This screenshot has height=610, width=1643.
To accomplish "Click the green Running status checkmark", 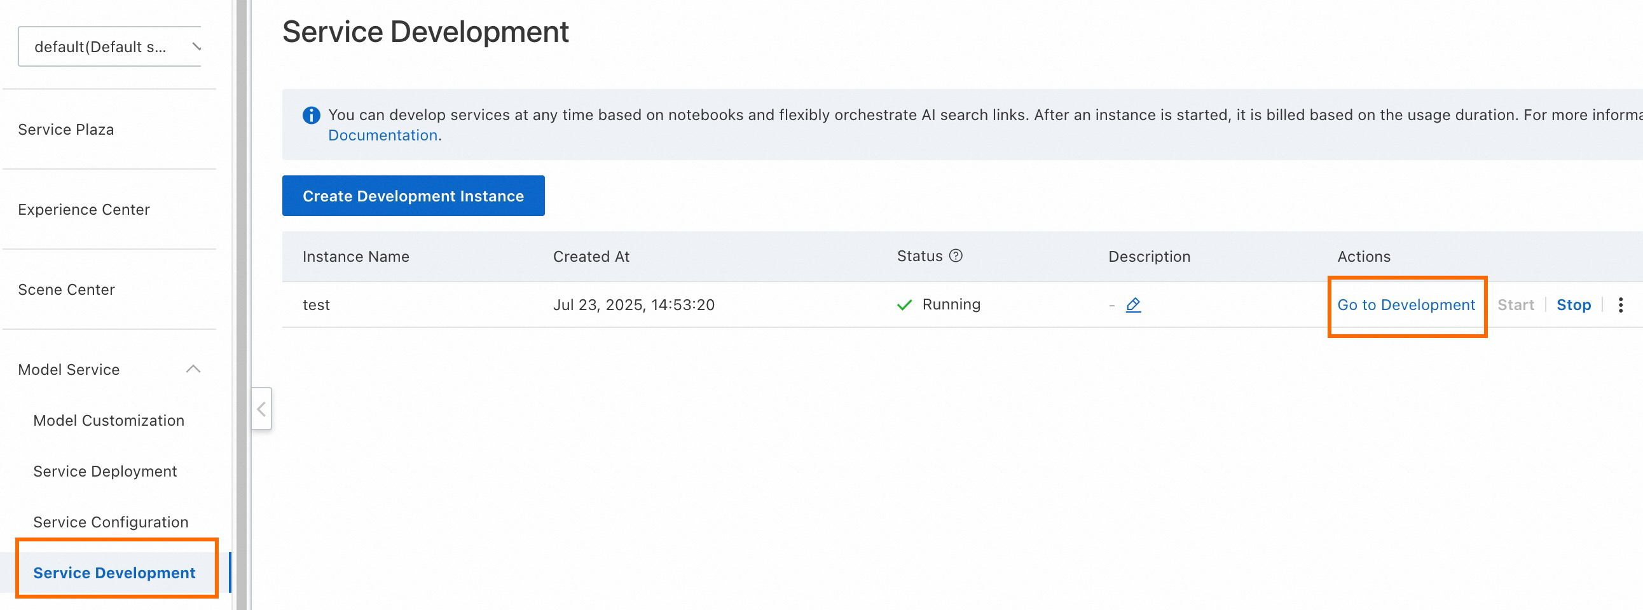I will point(904,304).
